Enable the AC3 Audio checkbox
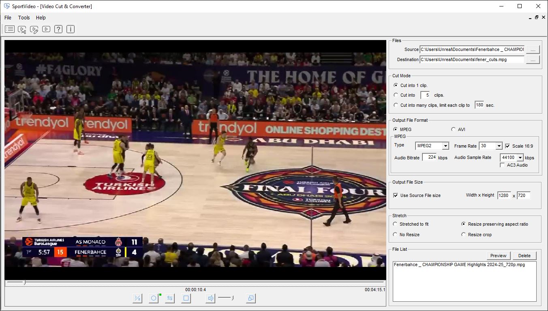The width and height of the screenshot is (548, 311). click(x=503, y=165)
